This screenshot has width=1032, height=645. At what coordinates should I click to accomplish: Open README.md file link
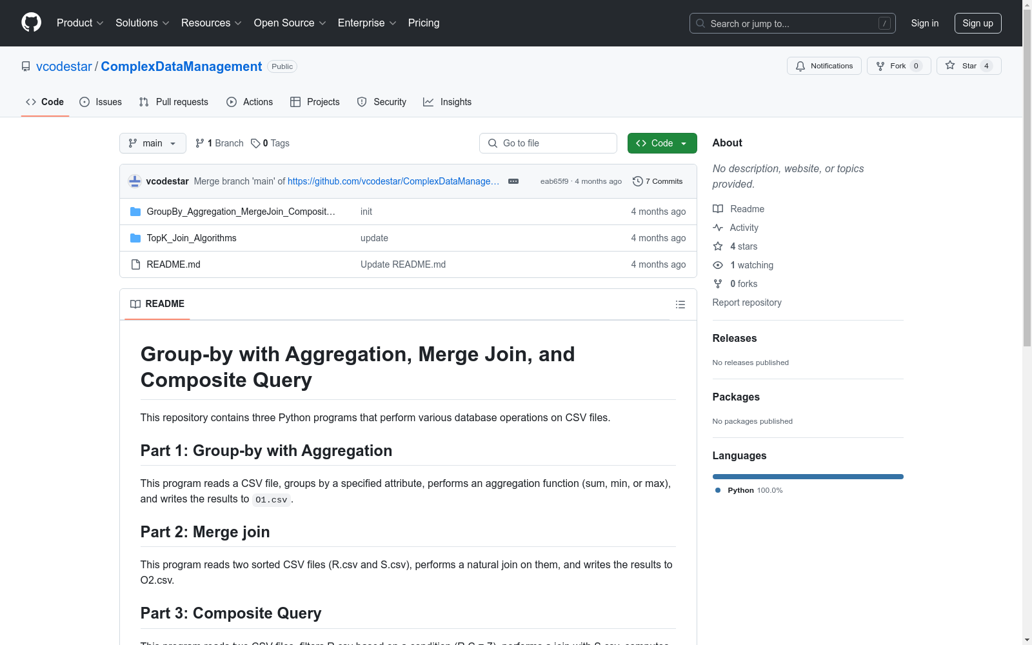coord(174,264)
